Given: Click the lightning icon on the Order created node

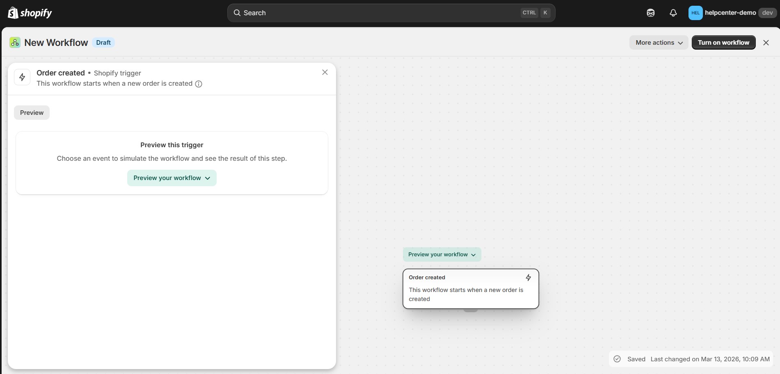Looking at the screenshot, I should (528, 278).
